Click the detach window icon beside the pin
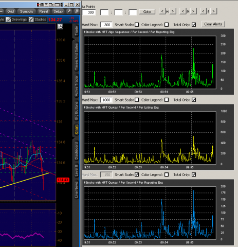 pyautogui.click(x=77, y=11)
